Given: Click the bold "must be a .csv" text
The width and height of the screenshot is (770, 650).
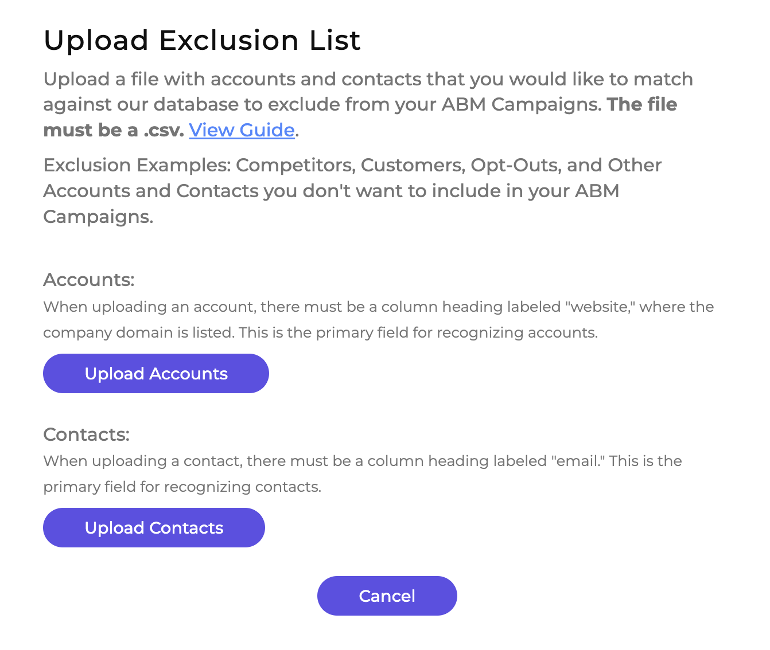Looking at the screenshot, I should [x=113, y=130].
